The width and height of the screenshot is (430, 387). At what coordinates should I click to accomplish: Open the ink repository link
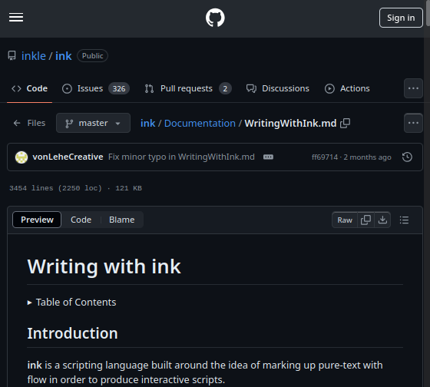pyautogui.click(x=63, y=56)
